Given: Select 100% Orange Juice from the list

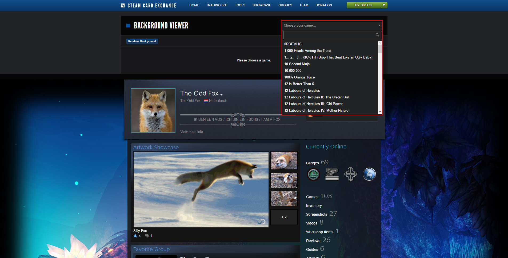Looking at the screenshot, I should (331, 77).
